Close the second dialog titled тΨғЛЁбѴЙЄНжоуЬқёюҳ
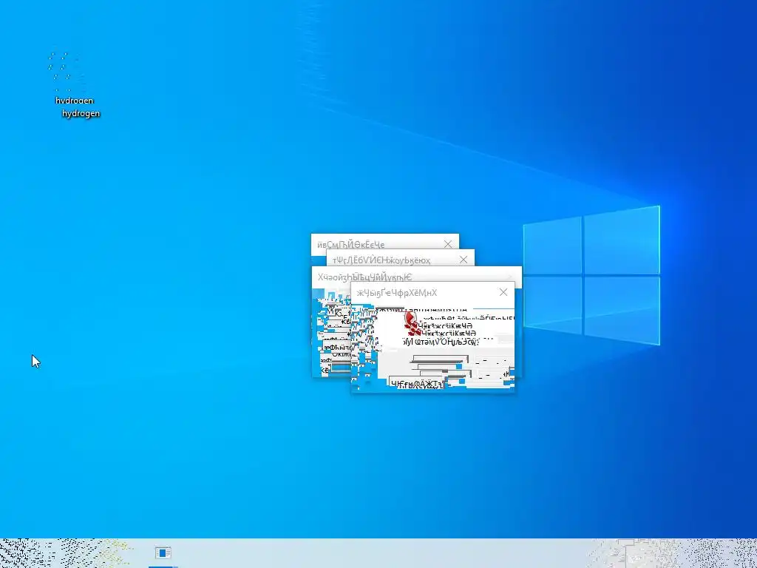The height and width of the screenshot is (568, 757). click(464, 260)
